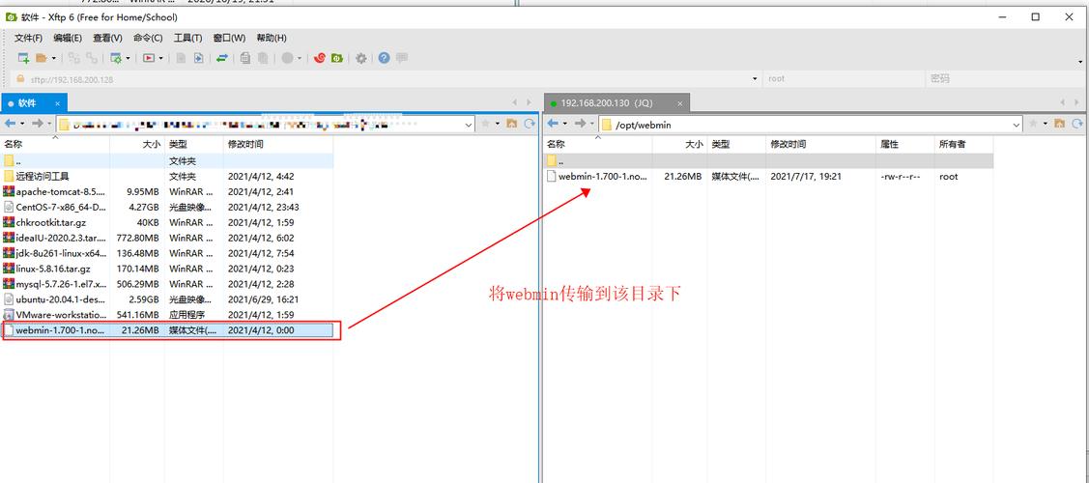Sort remote files by 所有者 column
Viewport: 1089px width, 483px height.
963,144
